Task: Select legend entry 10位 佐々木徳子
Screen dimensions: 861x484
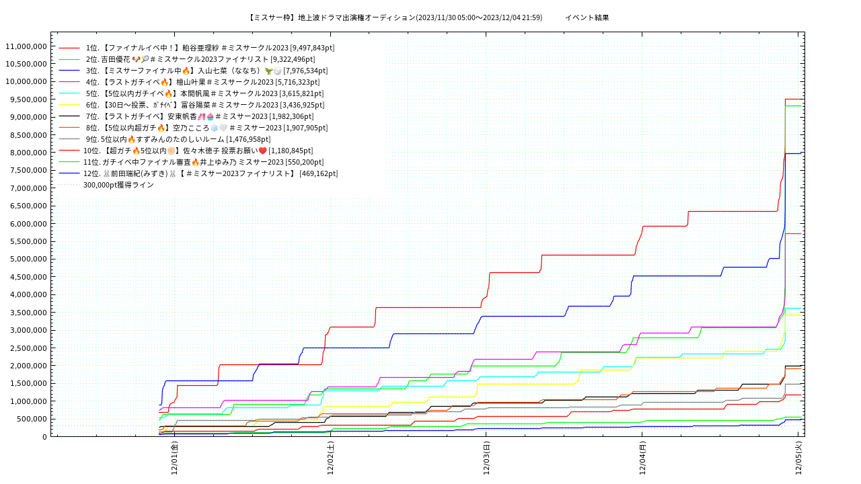Action: [198, 151]
